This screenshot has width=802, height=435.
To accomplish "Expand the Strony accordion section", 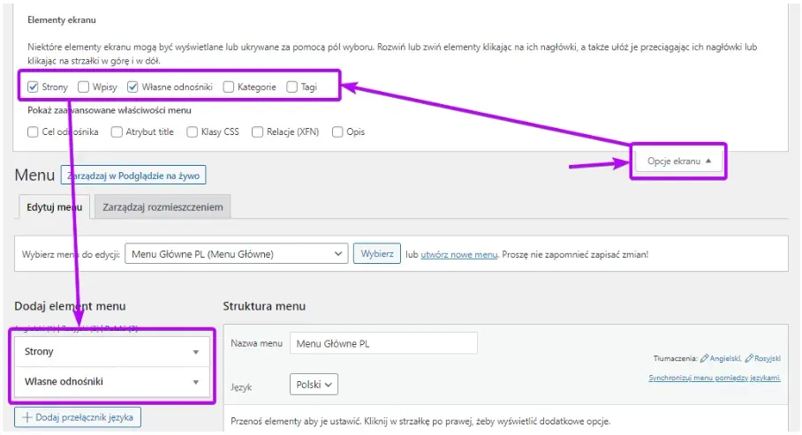I will coord(112,352).
